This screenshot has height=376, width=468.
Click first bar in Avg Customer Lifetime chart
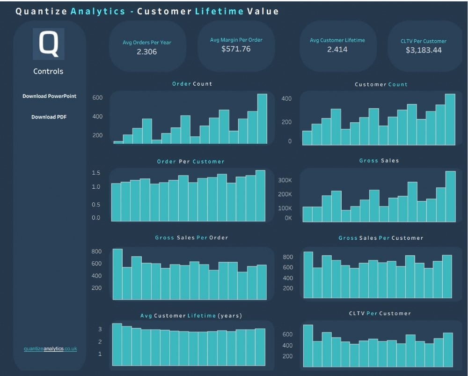(117, 345)
